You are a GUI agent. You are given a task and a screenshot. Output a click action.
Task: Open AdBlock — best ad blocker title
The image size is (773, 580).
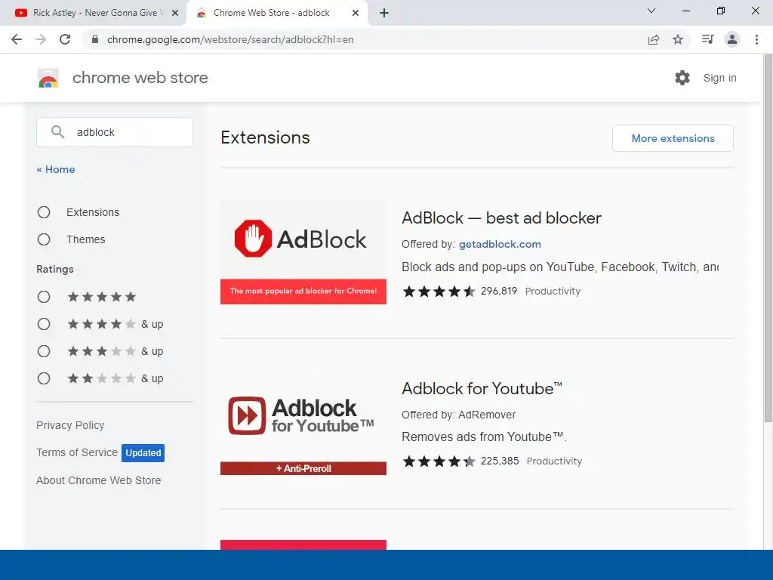pos(501,218)
